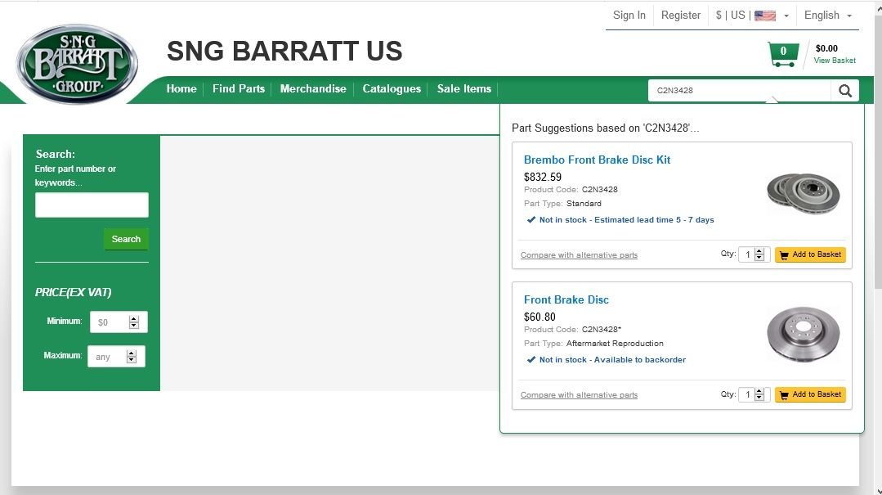Add the $60.80 Front Brake Disc to basket
This screenshot has width=882, height=495.
[809, 394]
